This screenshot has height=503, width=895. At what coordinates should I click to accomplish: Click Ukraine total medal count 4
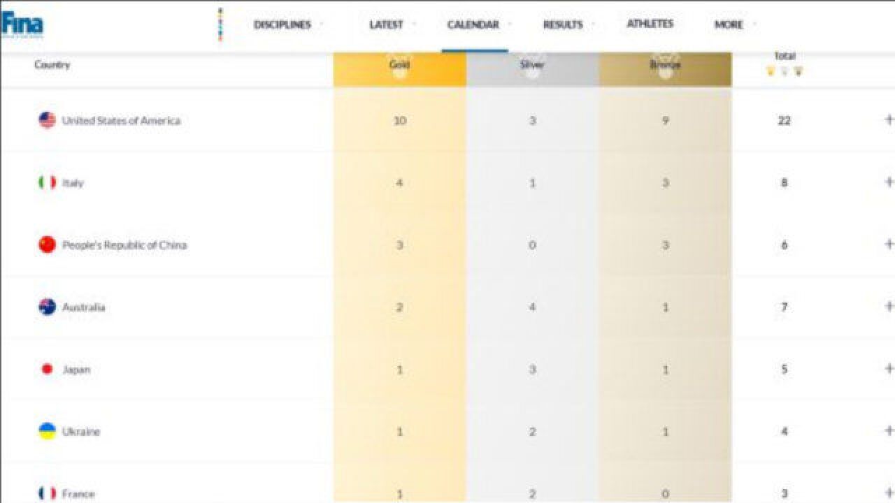[784, 431]
